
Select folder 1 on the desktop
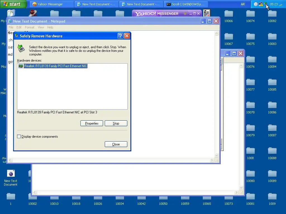11,199
